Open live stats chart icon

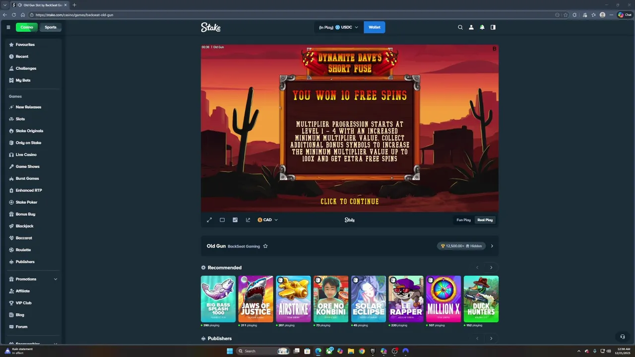pos(235,220)
